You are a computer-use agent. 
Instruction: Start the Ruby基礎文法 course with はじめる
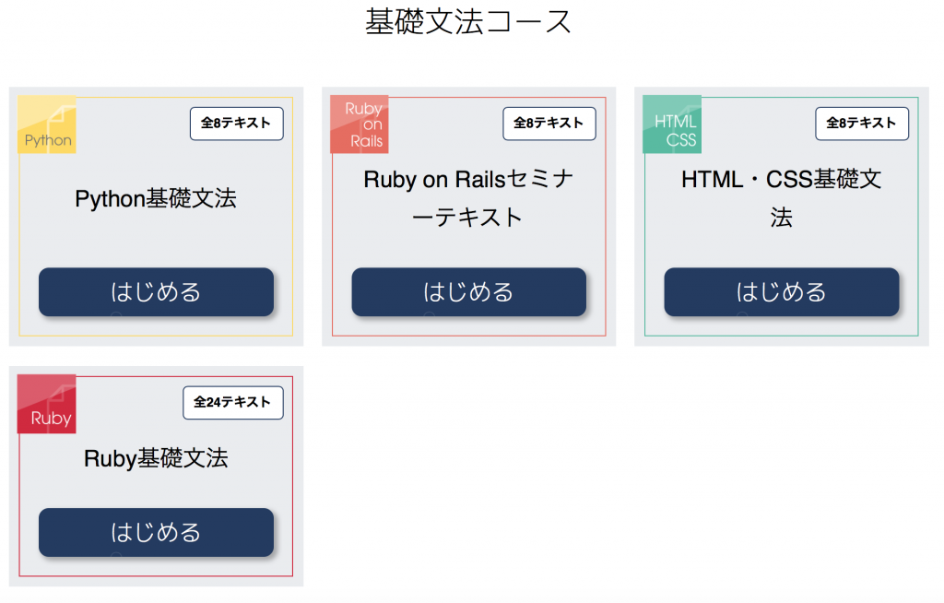(x=156, y=533)
